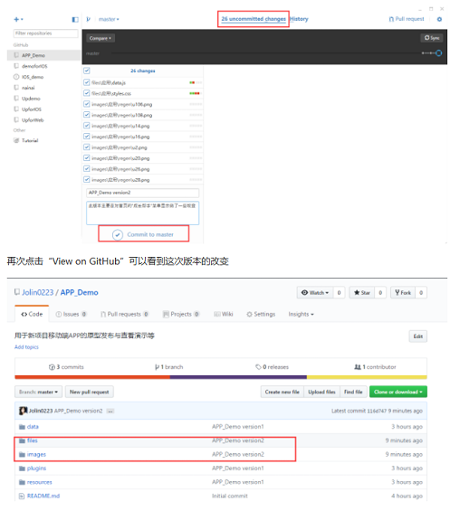Screen dimensions: 460x511
Task: Select the nainai repository
Action: (x=43, y=88)
